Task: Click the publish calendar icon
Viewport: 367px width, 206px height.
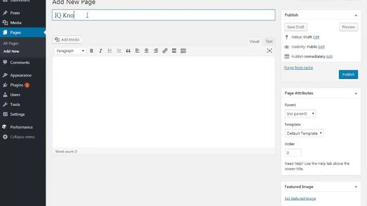Action: (287, 56)
